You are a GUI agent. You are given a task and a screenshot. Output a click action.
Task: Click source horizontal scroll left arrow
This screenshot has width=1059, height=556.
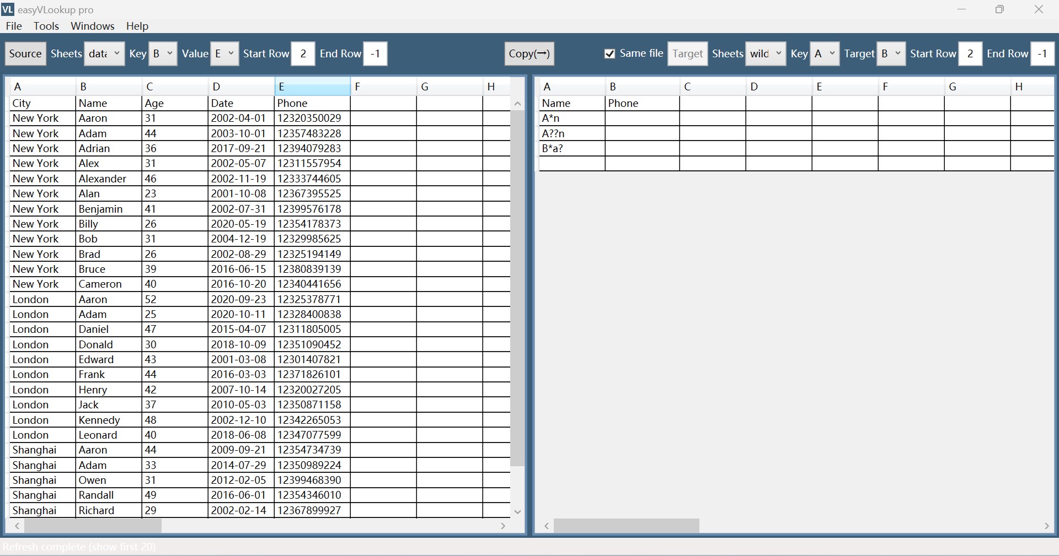coord(17,526)
